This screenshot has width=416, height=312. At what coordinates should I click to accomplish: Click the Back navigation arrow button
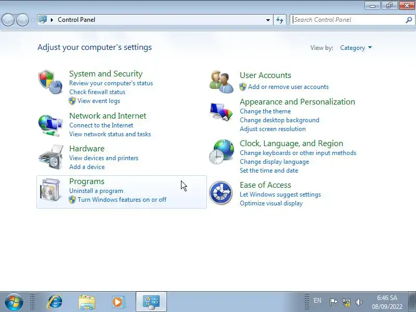tap(8, 20)
